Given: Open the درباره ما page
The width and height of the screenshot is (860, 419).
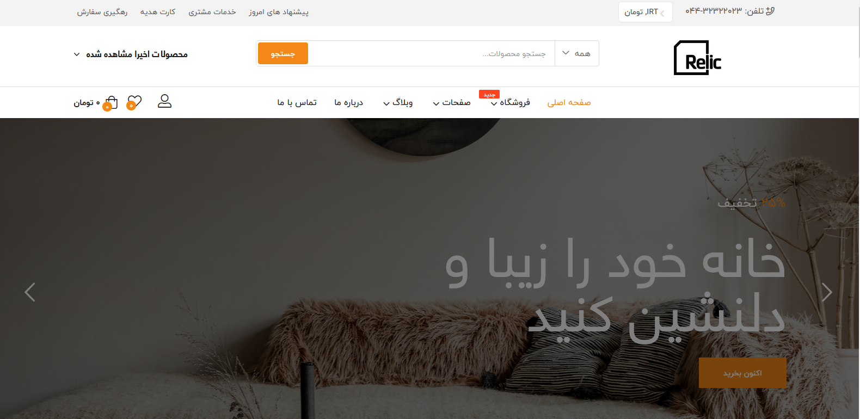Looking at the screenshot, I should 348,102.
